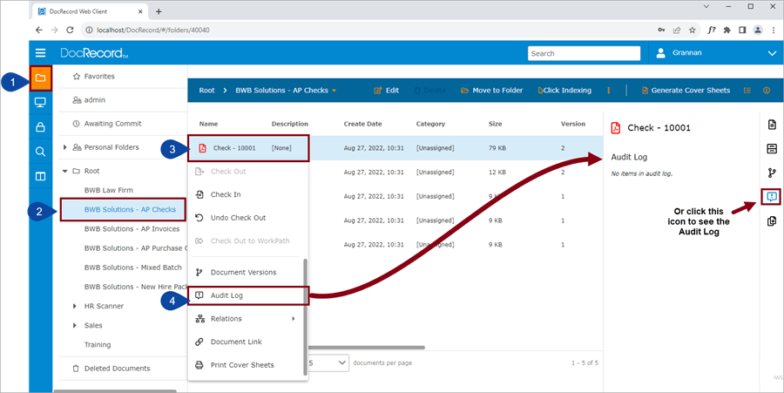The image size is (784, 393).
Task: Open the documents per page dropdown
Action: pyautogui.click(x=328, y=363)
